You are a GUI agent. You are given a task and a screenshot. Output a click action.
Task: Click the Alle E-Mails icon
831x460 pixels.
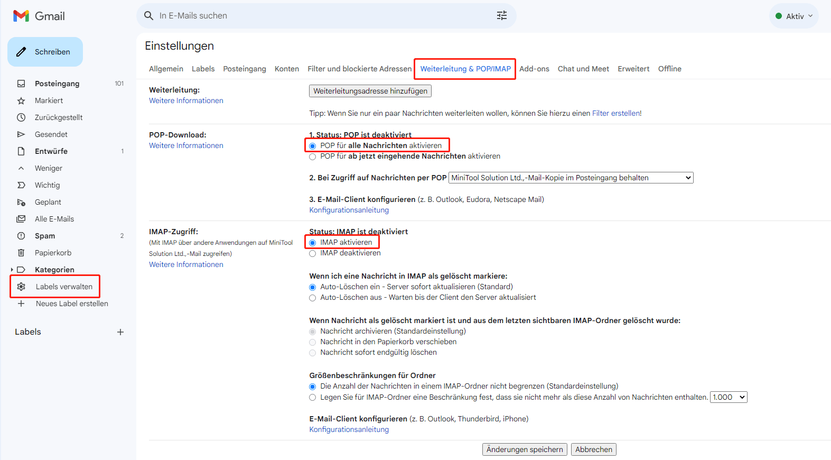point(21,219)
